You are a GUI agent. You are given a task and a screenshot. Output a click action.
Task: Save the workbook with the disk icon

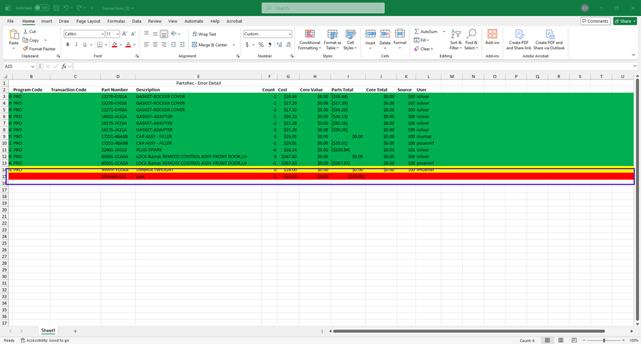[x=57, y=8]
